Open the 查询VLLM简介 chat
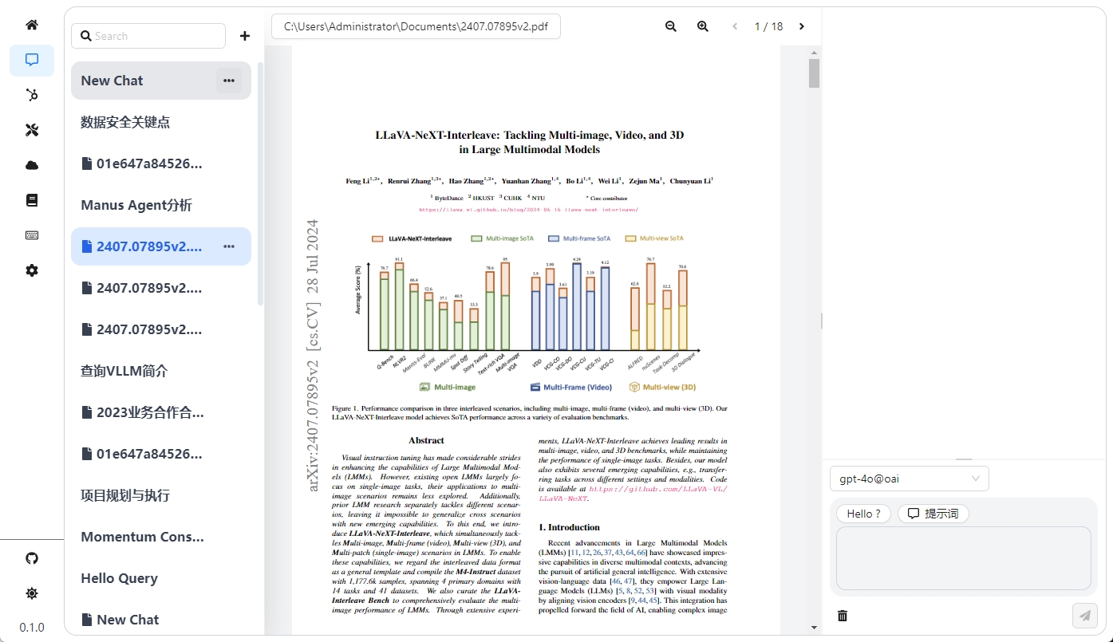The width and height of the screenshot is (1113, 642). tap(161, 371)
